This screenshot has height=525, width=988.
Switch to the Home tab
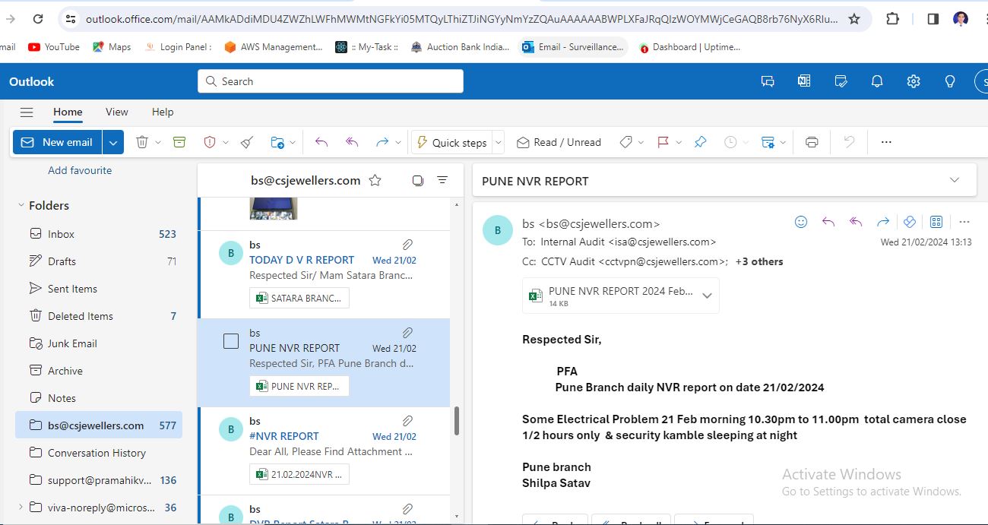[x=68, y=112]
